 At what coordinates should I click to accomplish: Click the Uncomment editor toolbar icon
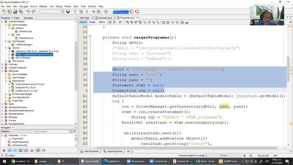point(186,22)
